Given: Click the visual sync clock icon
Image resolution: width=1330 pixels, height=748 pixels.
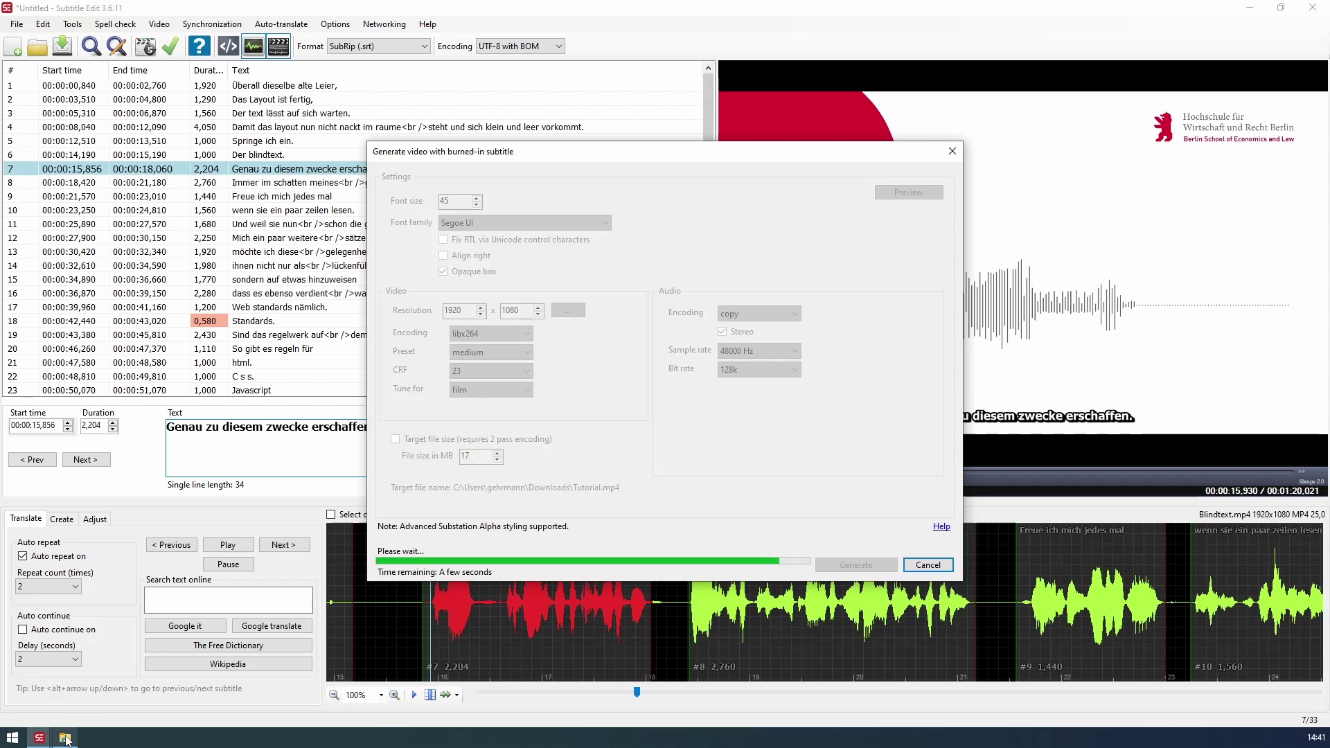Looking at the screenshot, I should (x=145, y=46).
